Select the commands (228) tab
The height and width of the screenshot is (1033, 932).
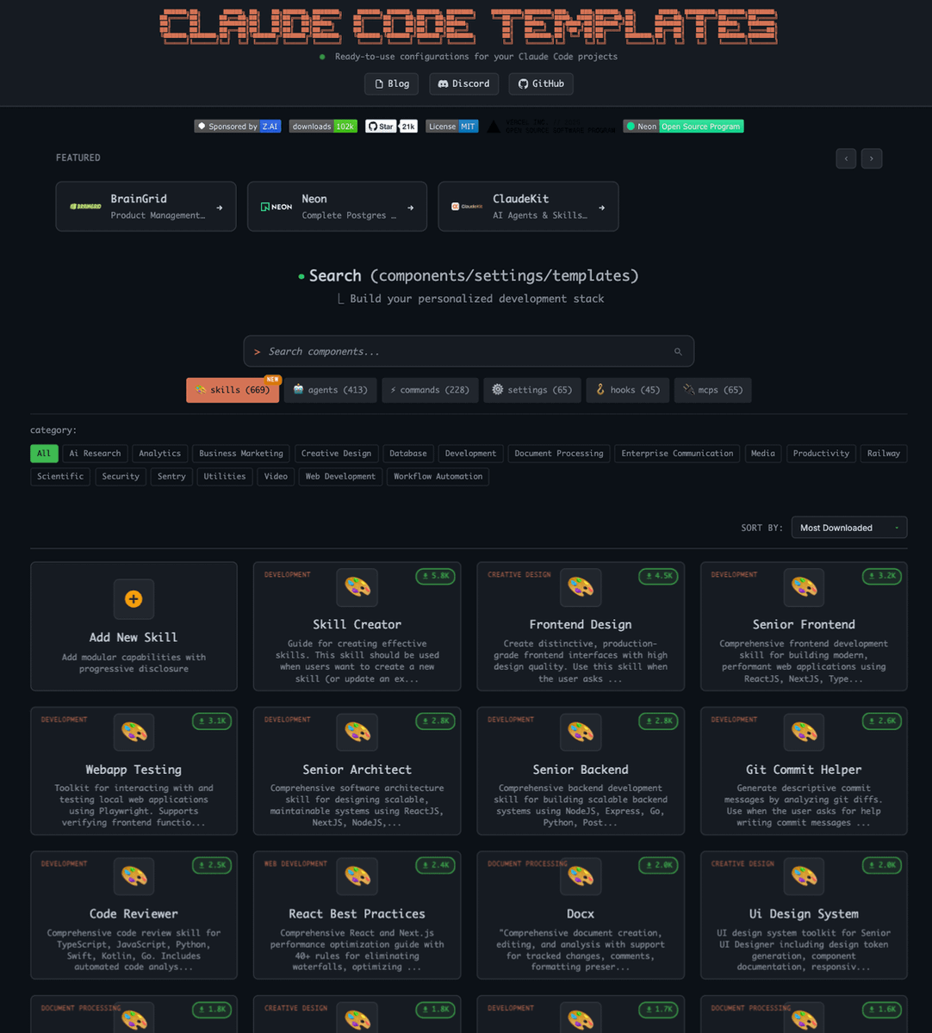click(x=430, y=390)
